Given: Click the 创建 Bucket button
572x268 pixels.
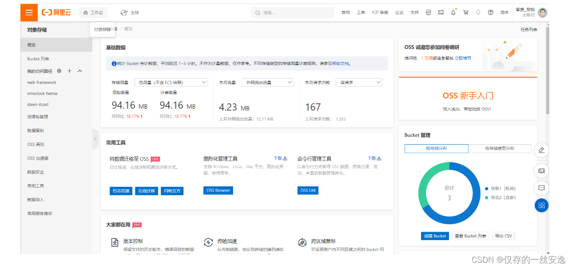Looking at the screenshot, I should pyautogui.click(x=435, y=236).
